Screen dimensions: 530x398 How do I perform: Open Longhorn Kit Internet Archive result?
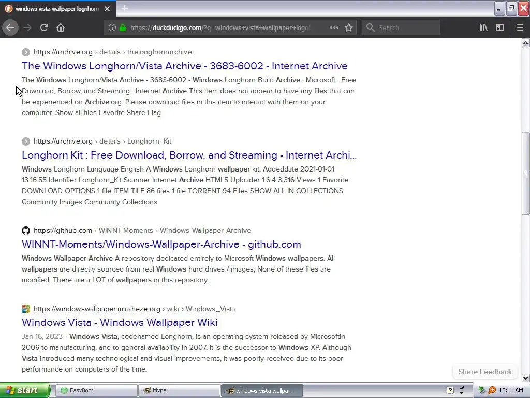[189, 155]
